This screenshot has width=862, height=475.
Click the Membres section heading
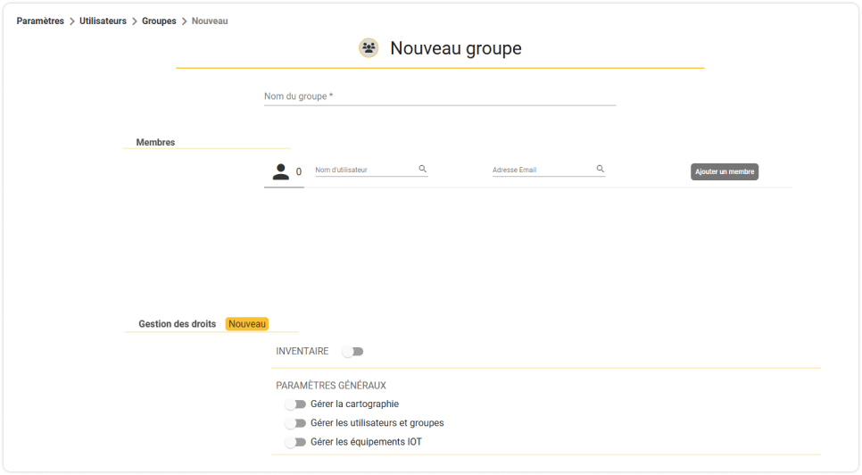[x=155, y=142]
